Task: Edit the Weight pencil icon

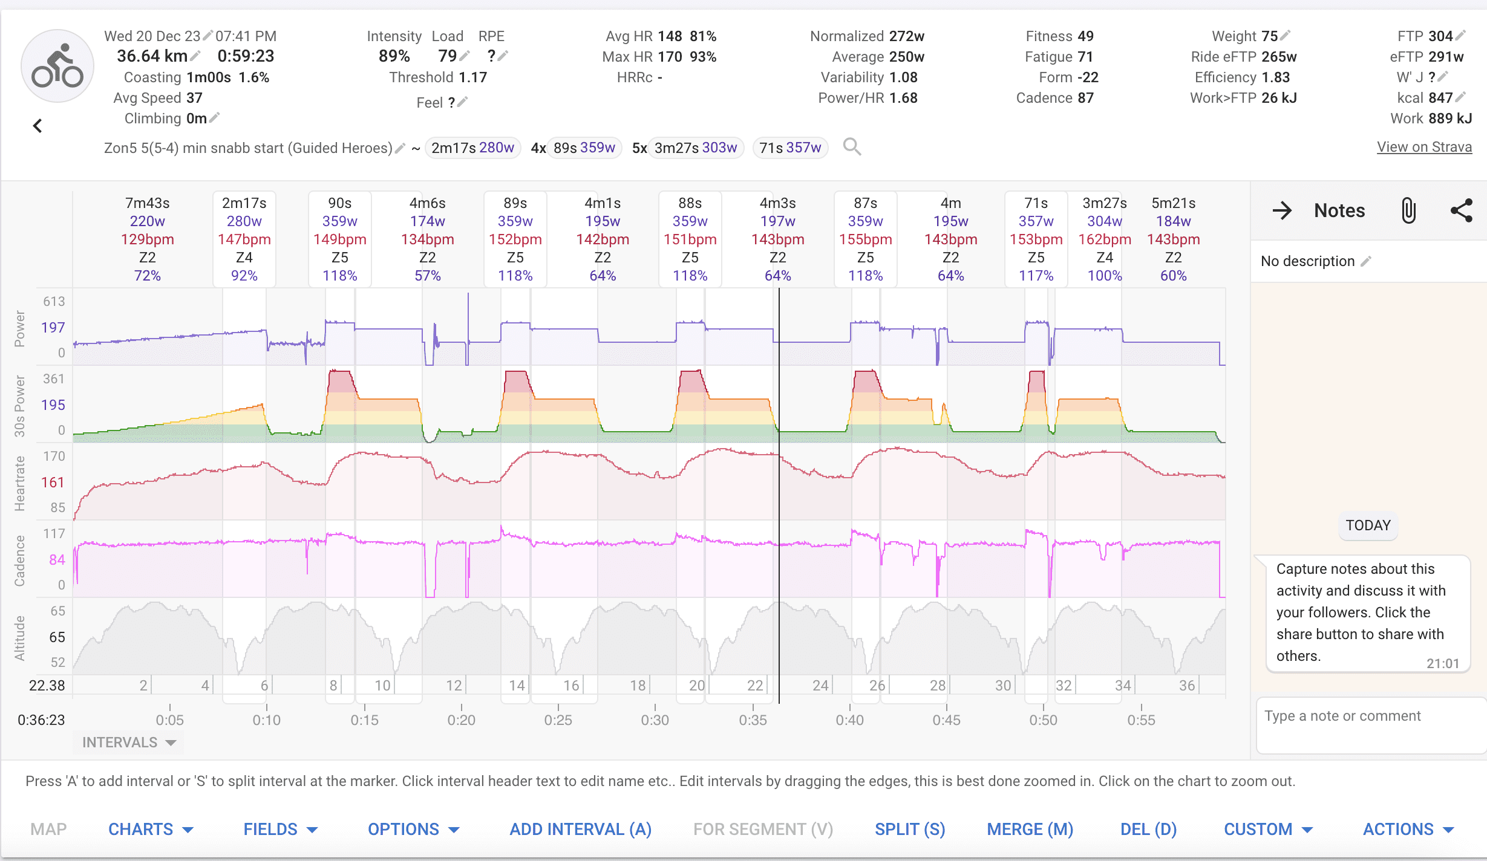Action: pyautogui.click(x=1286, y=36)
